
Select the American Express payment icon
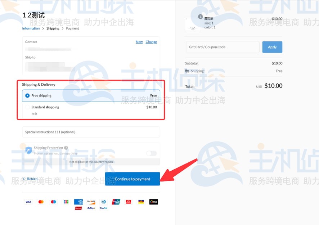tap(78, 202)
